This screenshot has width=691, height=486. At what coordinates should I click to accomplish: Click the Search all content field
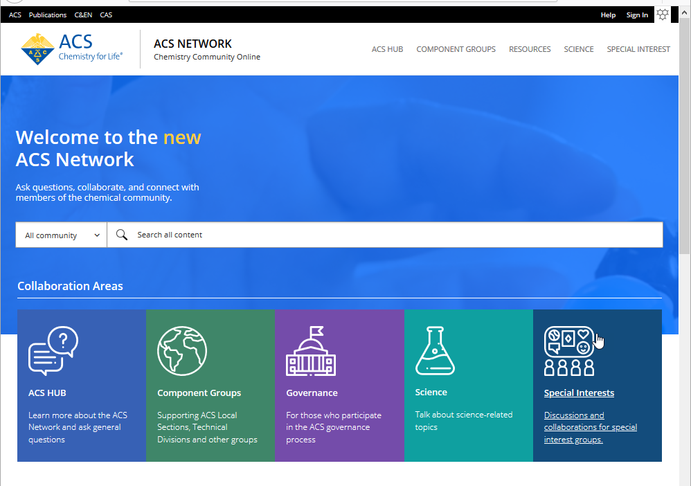[395, 235]
